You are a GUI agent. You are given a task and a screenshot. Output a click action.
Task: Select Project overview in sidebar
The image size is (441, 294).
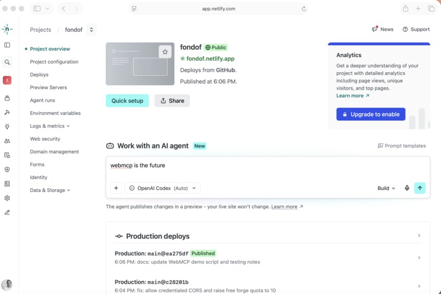coord(50,49)
